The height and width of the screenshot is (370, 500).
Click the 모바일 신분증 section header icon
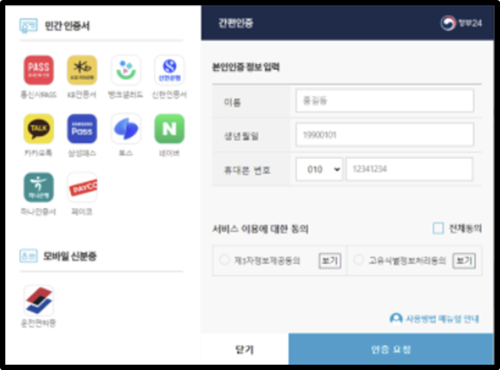coord(28,256)
